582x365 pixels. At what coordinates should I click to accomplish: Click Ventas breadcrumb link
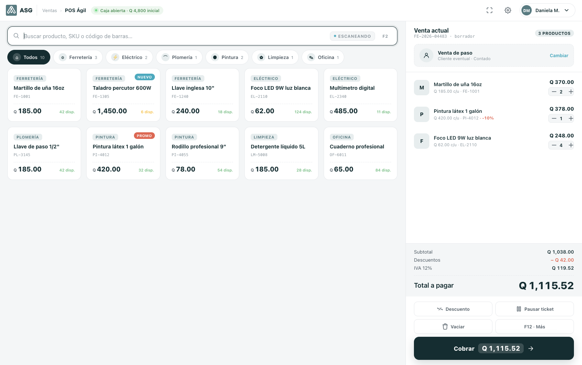pos(50,10)
